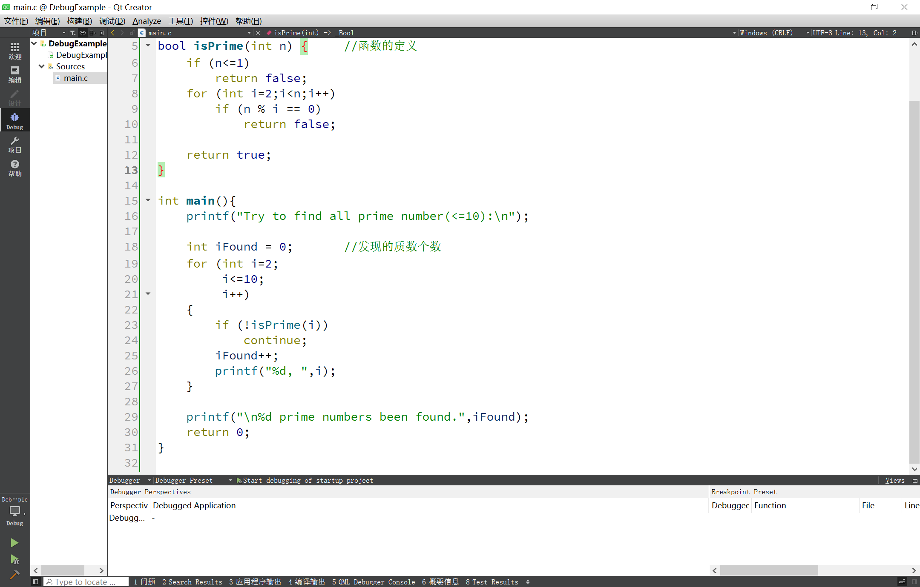This screenshot has height=587, width=920.
Task: Click the Debugged Application column header
Action: click(x=194, y=505)
